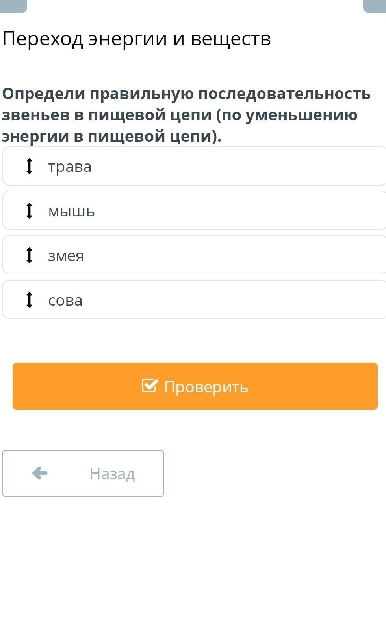This screenshot has width=386, height=628.
Task: Select the змея answer item label
Action: (66, 256)
